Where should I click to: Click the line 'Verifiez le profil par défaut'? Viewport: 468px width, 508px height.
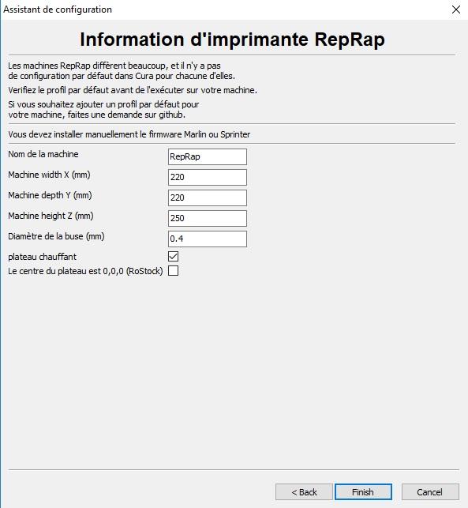133,90
